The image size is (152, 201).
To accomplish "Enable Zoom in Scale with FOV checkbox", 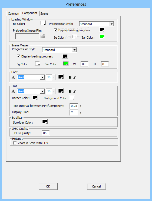I will (15, 143).
